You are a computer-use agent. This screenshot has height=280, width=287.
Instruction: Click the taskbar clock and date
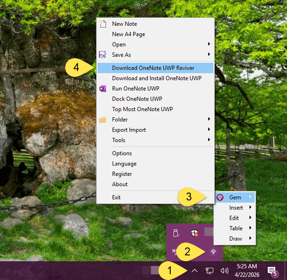point(247,271)
